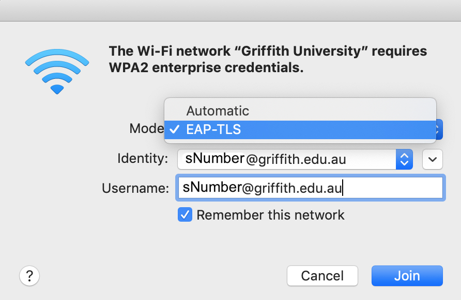
Task: Click the Mode popup arrows at right edge
Action: pos(439,129)
